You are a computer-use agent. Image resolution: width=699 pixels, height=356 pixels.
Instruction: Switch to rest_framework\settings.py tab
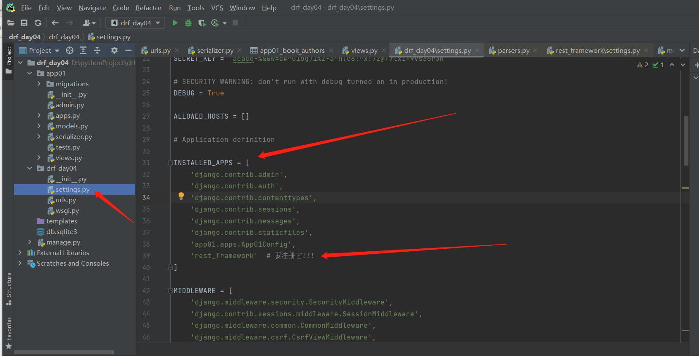point(597,50)
